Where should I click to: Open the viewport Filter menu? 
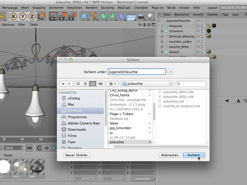coord(22,25)
